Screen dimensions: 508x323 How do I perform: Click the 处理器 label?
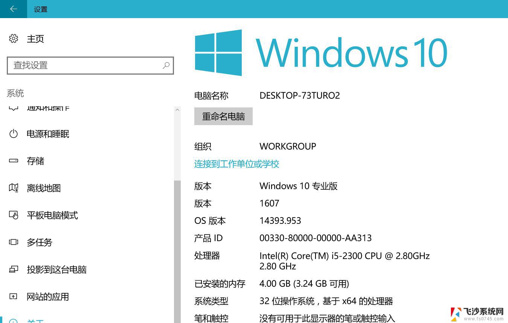207,256
